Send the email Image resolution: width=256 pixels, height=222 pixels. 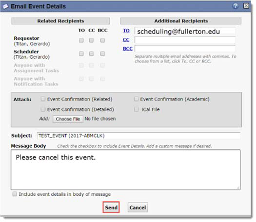pos(111,207)
